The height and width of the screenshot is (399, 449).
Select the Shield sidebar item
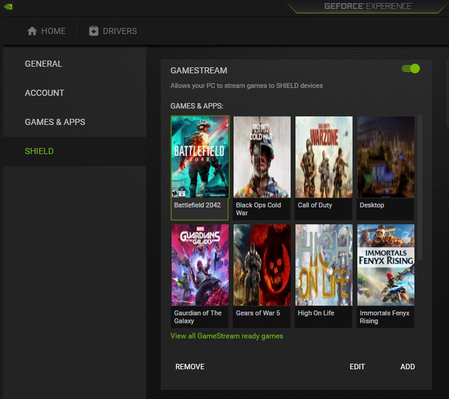click(39, 151)
